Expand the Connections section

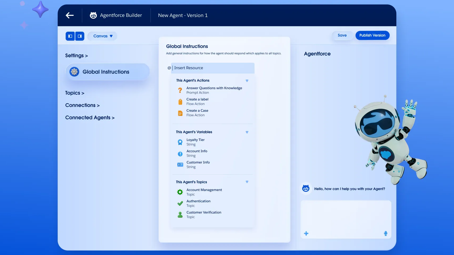coord(82,105)
